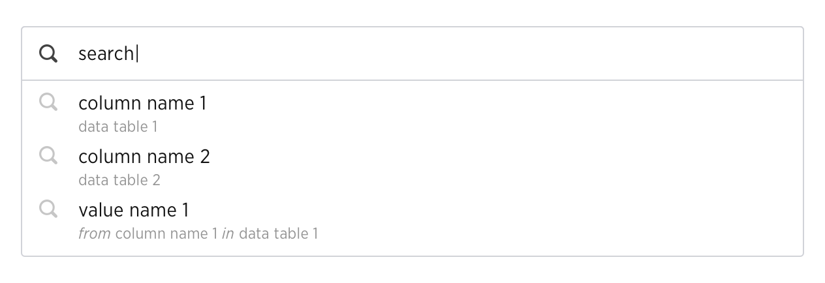This screenshot has height=283, width=825.
Task: Select the "column name 2" suggestion title
Action: tap(144, 156)
